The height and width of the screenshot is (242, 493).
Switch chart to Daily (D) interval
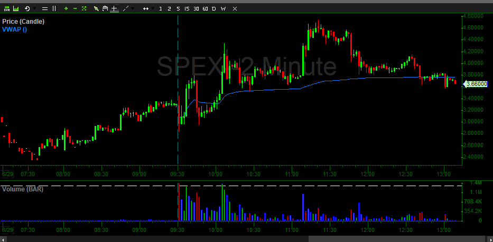[214, 9]
